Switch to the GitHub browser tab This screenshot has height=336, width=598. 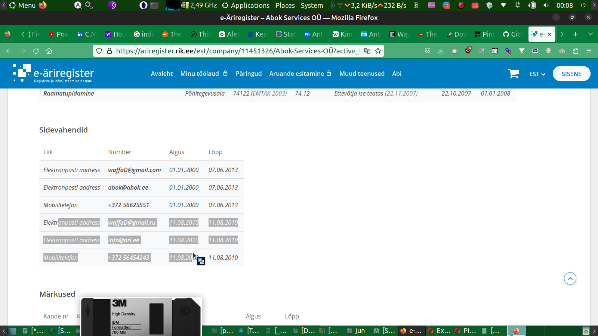click(x=512, y=34)
